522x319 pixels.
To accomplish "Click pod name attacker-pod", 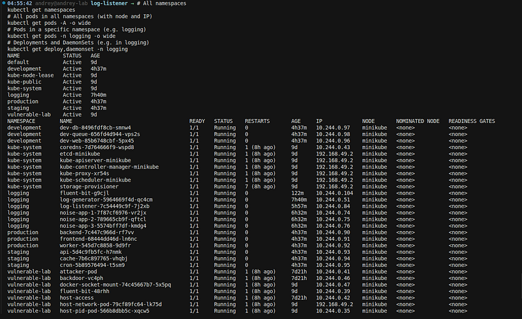I will 78,271.
